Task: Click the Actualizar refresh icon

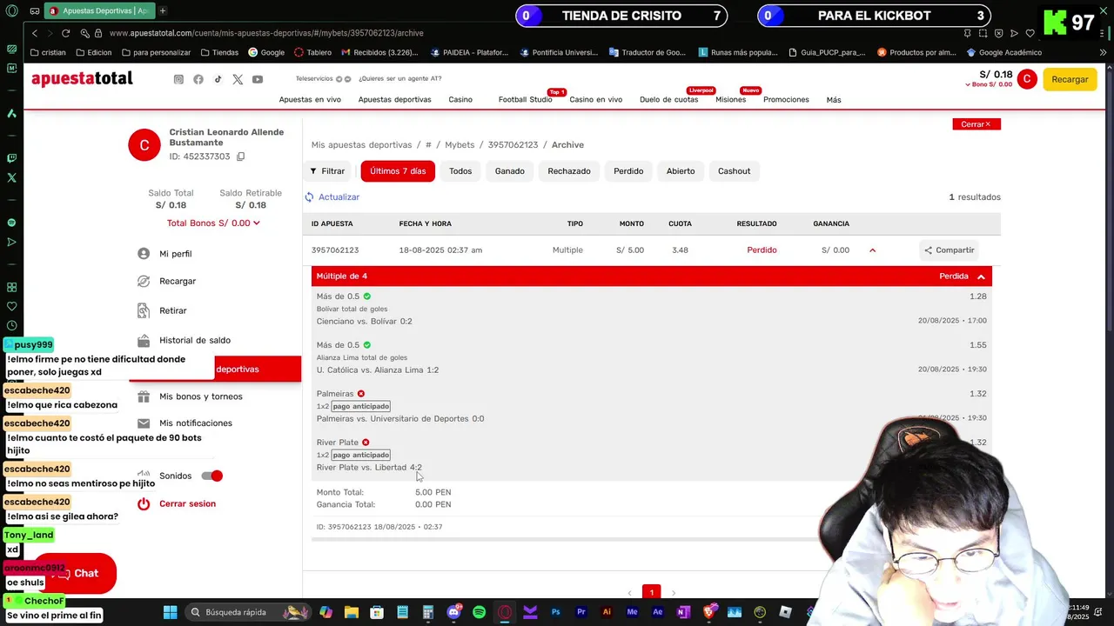Action: (x=309, y=197)
